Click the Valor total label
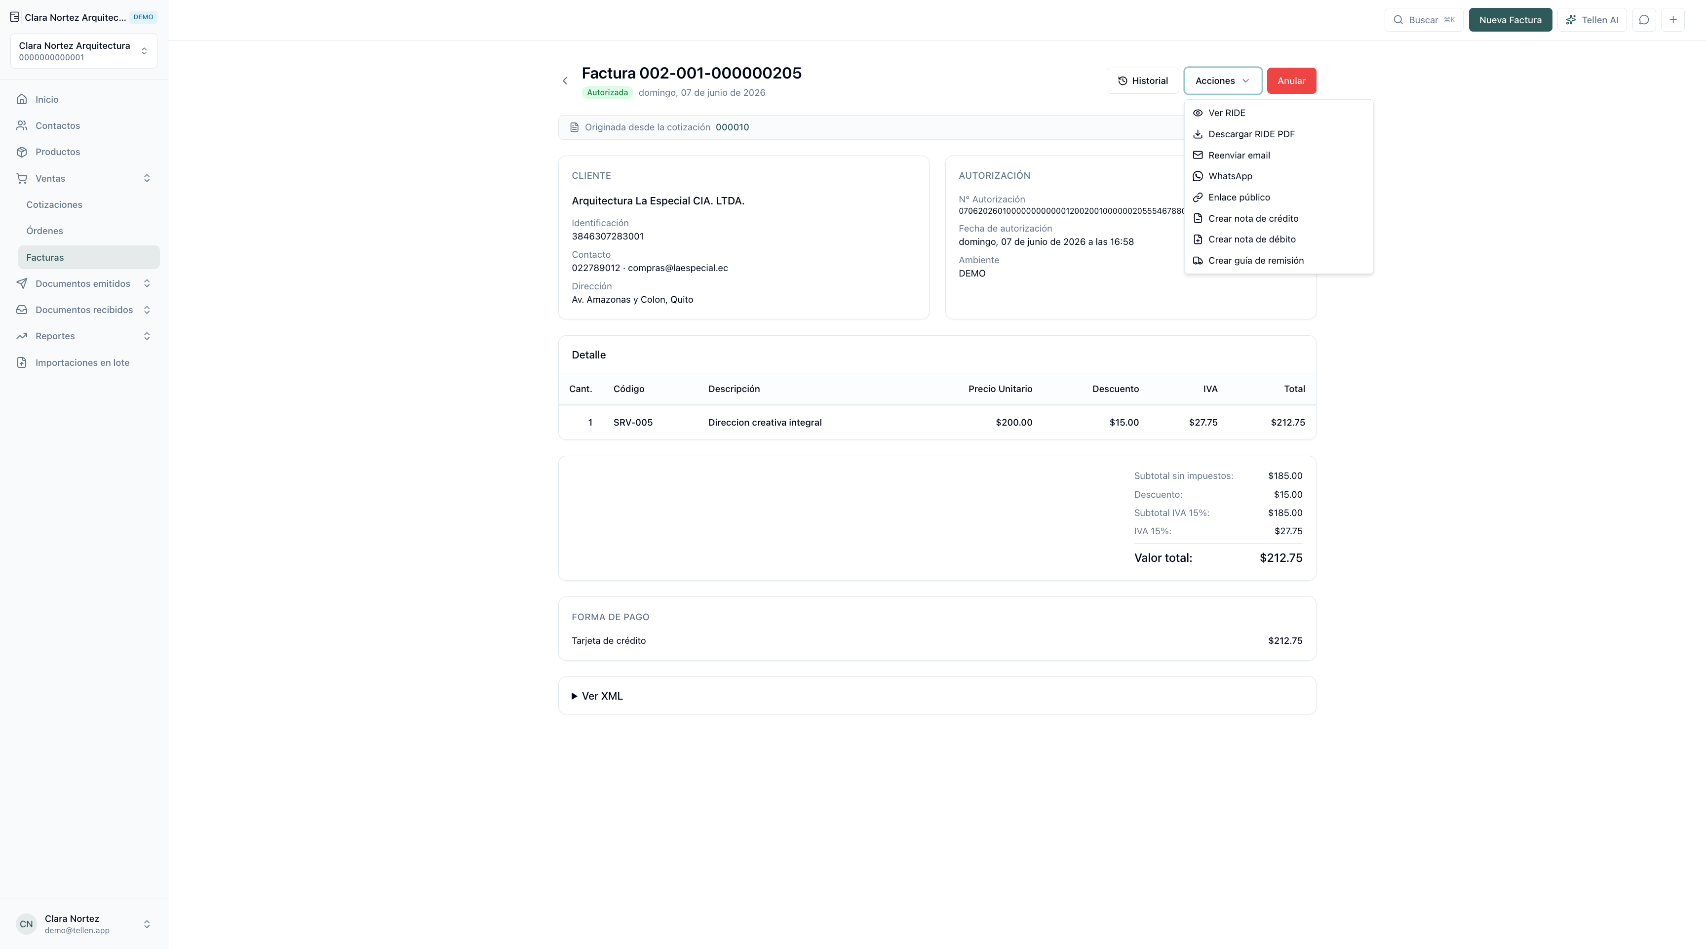1706x949 pixels. point(1163,558)
